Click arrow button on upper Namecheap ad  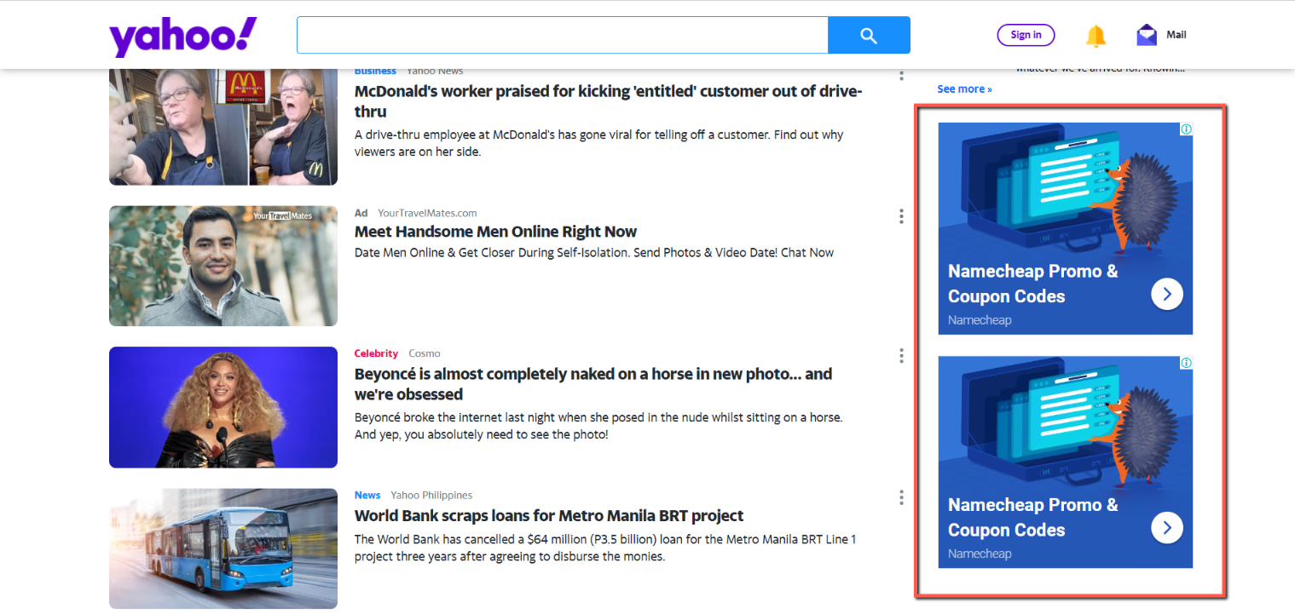(1167, 295)
